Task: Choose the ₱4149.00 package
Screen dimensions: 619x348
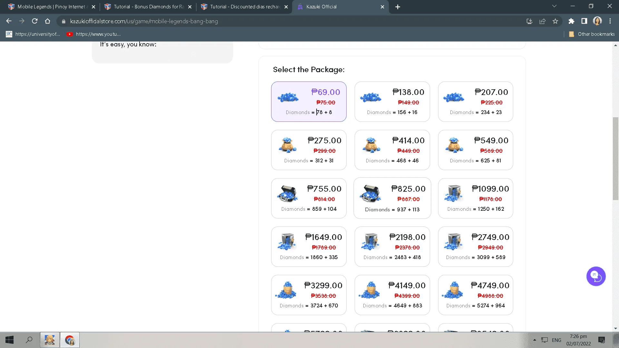Action: click(392, 295)
